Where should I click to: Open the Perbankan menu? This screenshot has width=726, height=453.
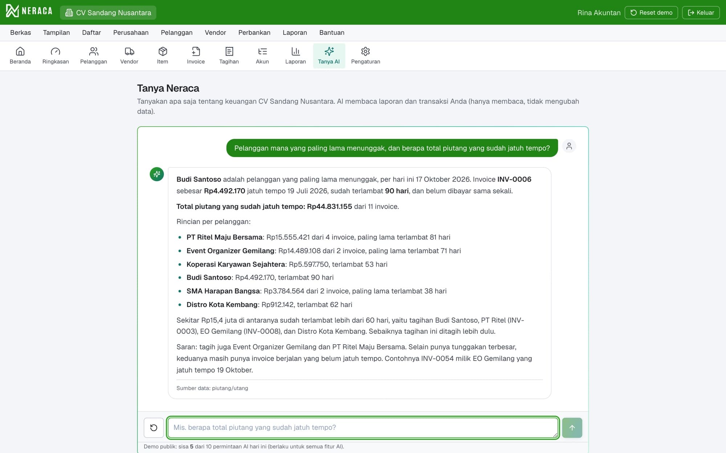[x=254, y=33]
